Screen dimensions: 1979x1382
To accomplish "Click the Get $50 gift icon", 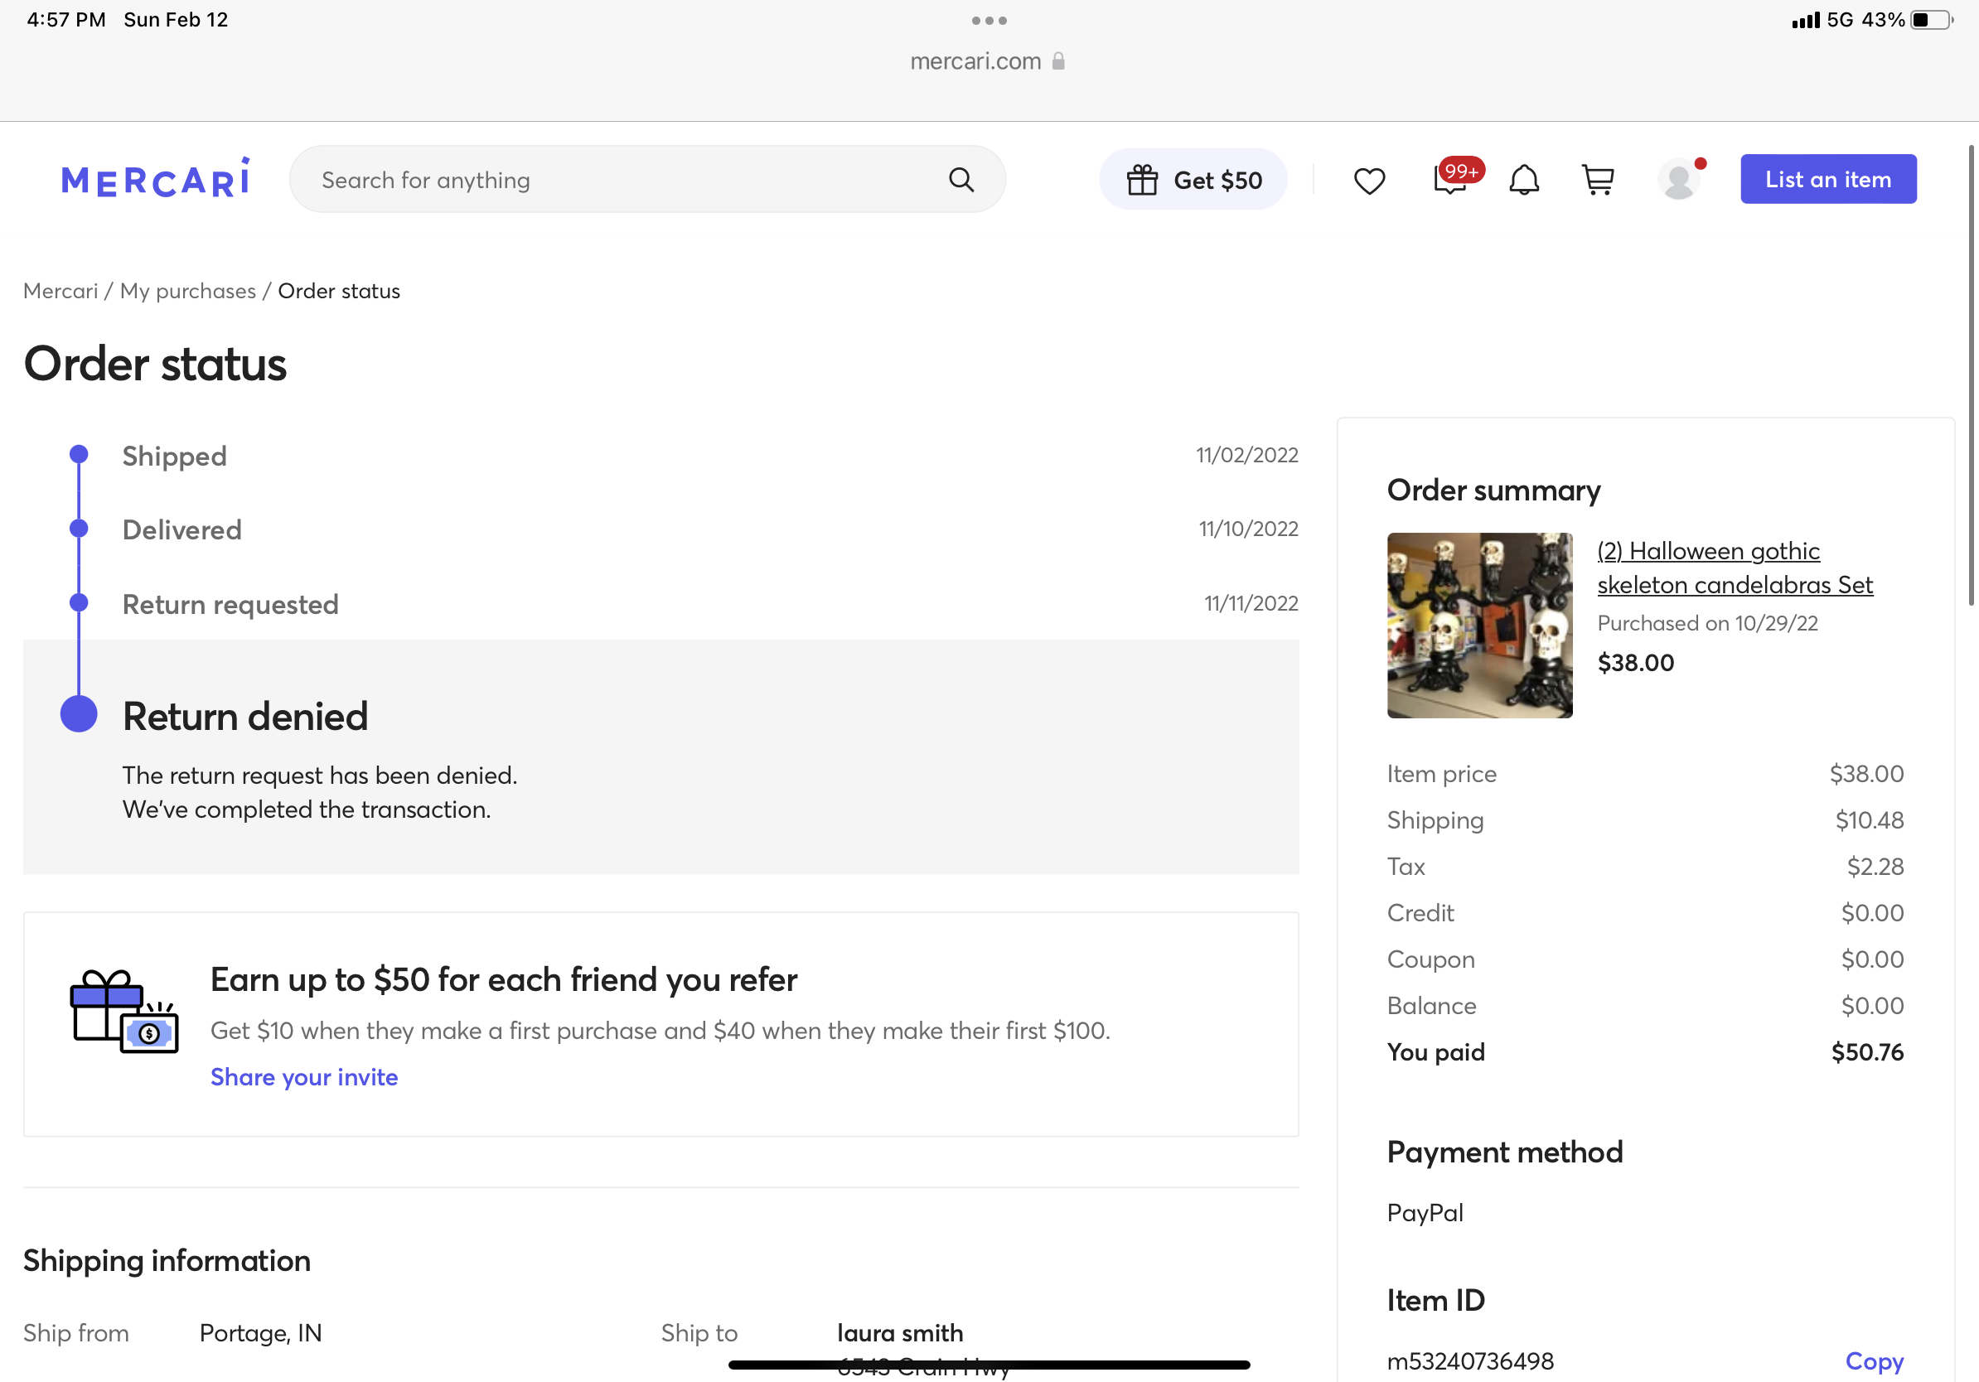I will click(1143, 179).
